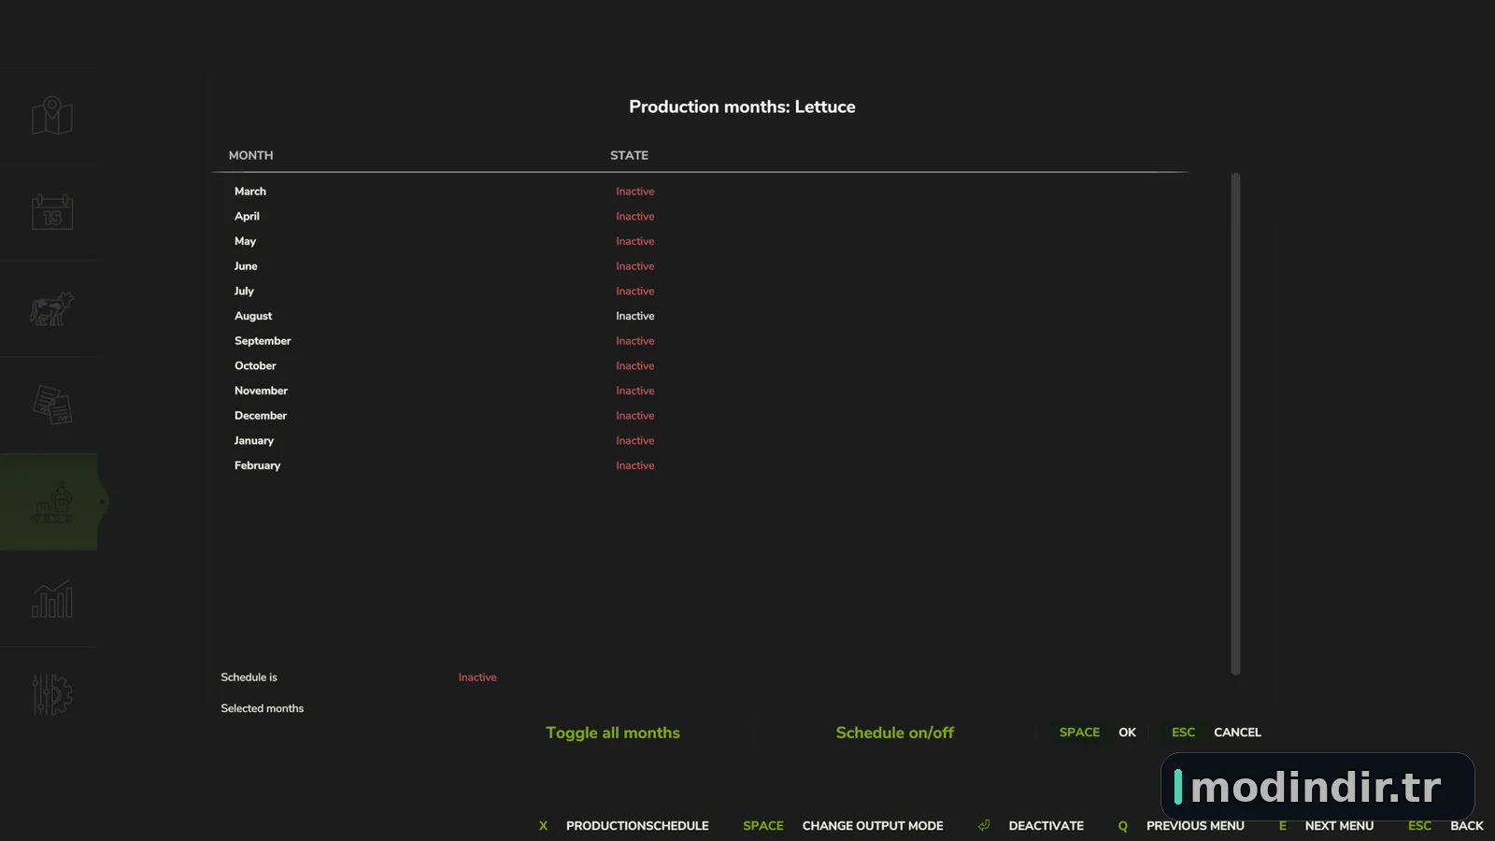Go to PREVIOUS MENU

[x=1195, y=826]
